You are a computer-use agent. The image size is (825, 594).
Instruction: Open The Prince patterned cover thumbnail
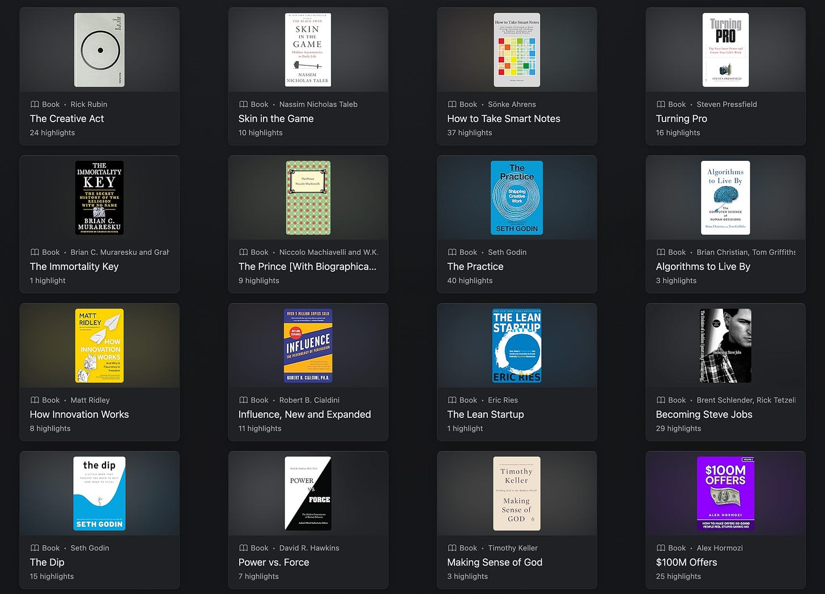click(x=308, y=198)
